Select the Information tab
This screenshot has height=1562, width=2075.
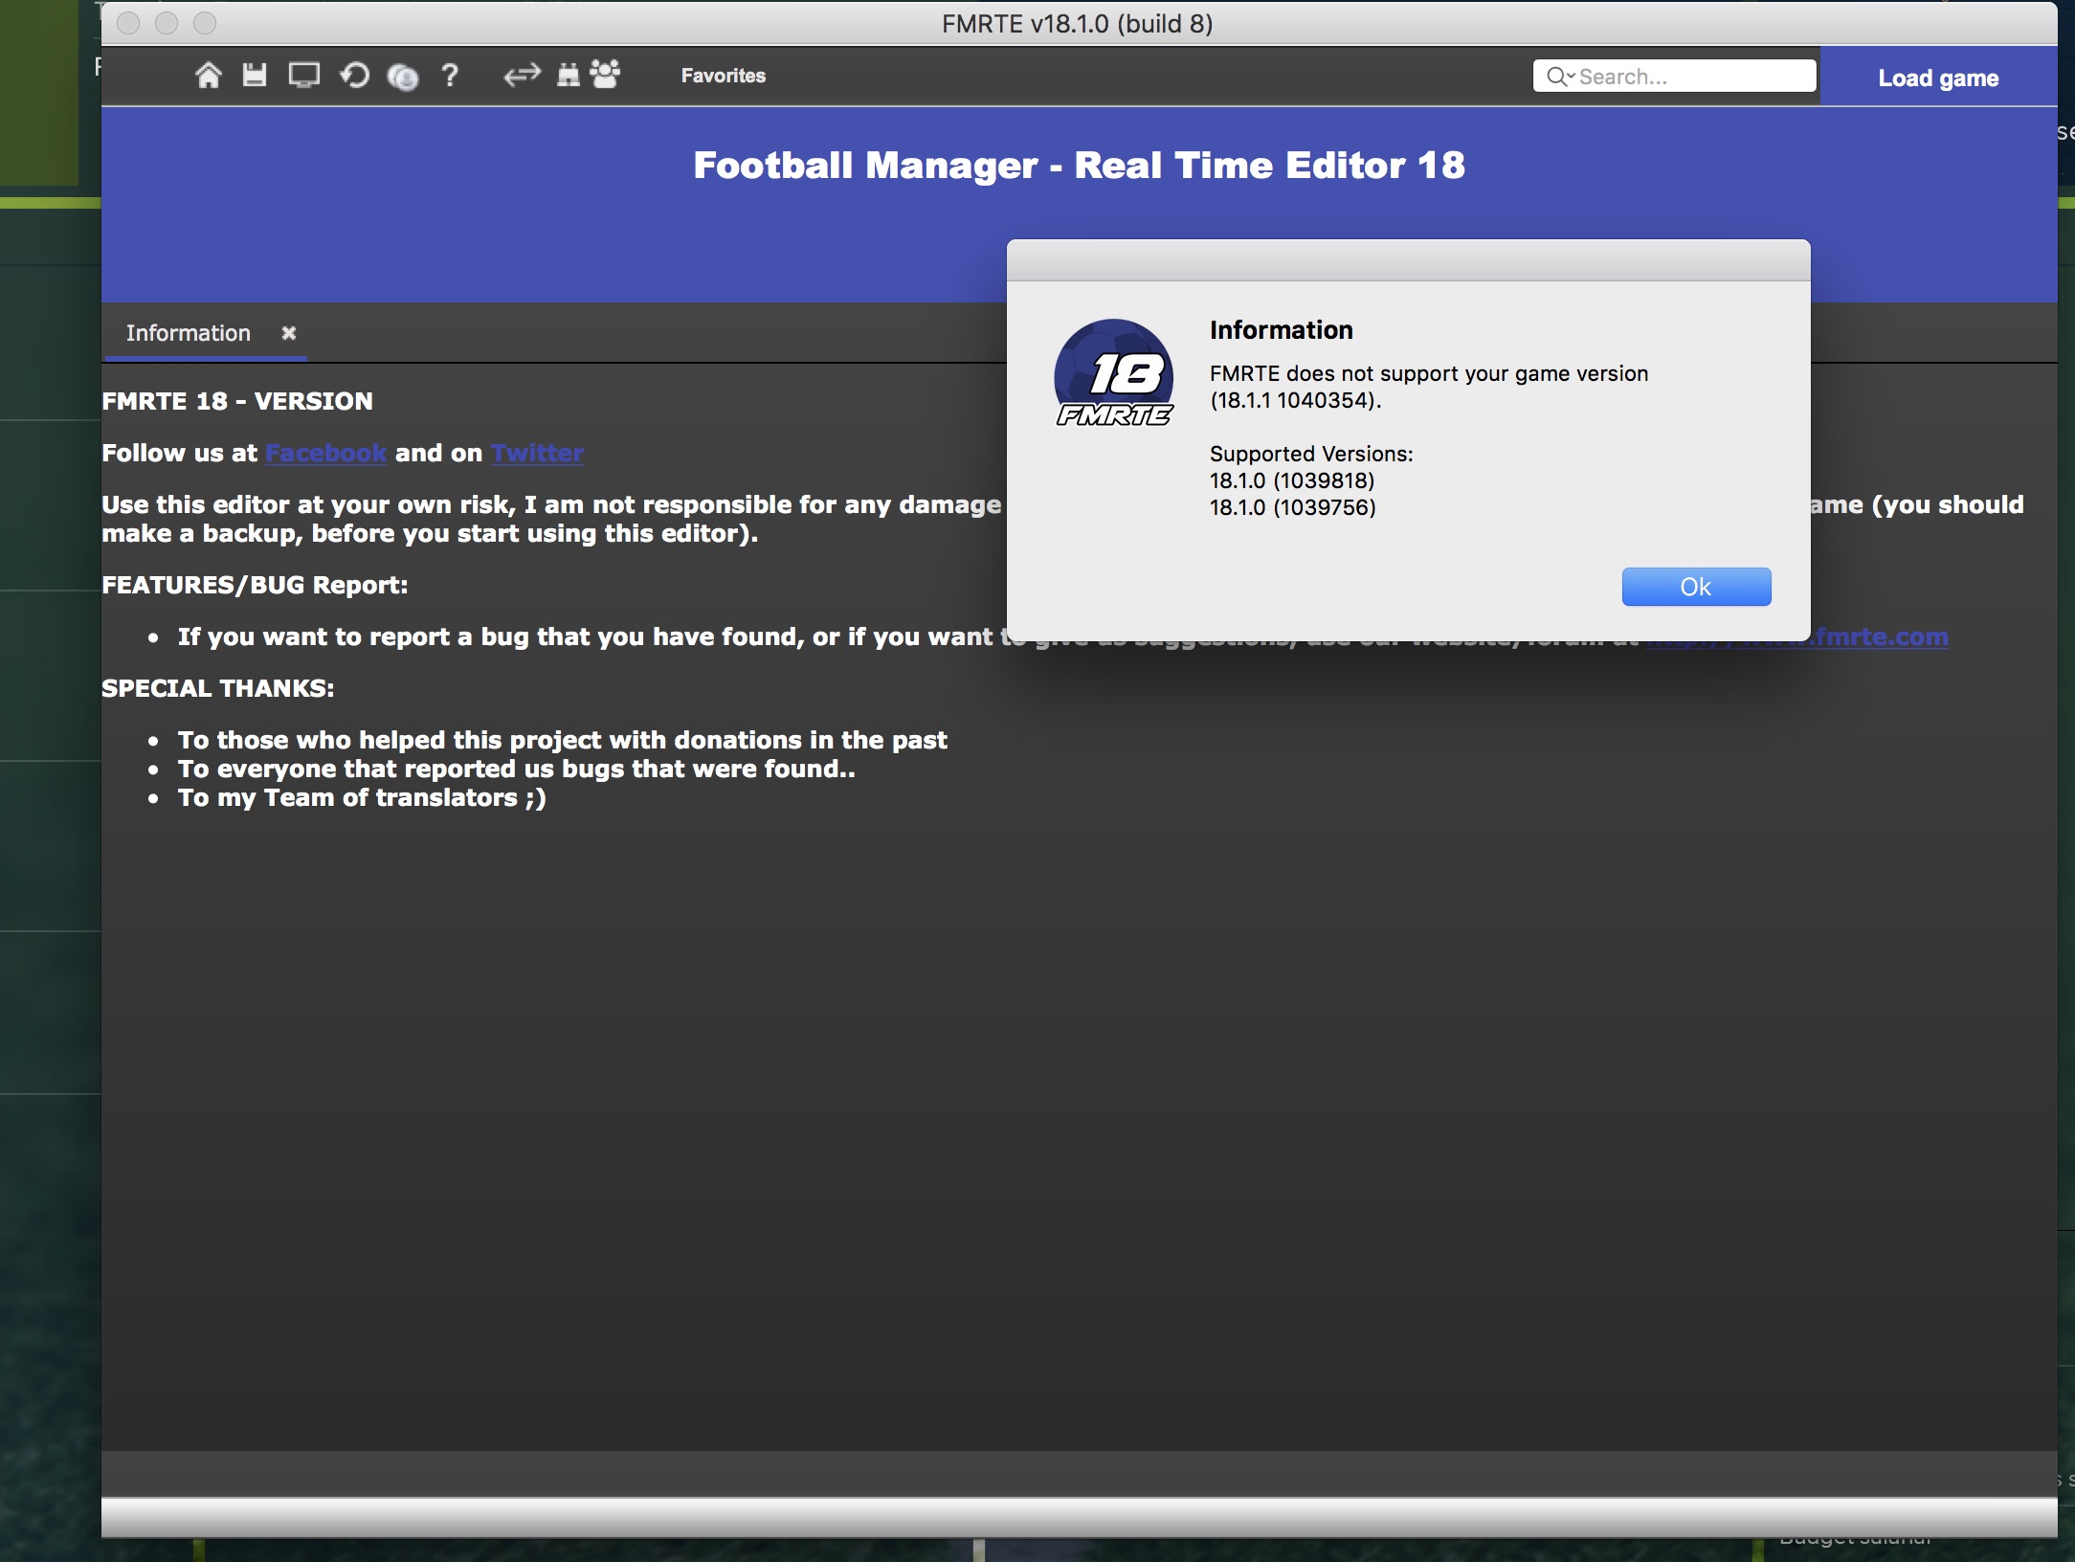[x=189, y=333]
